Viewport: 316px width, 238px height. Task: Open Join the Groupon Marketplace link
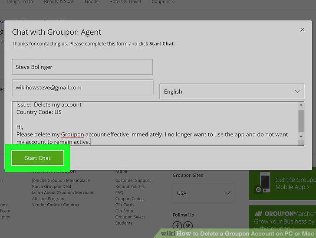(x=61, y=180)
